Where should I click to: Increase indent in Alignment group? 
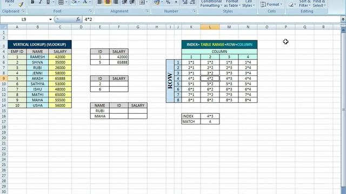pos(132,2)
